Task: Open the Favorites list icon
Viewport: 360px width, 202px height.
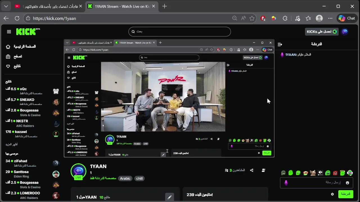Action: (308, 18)
